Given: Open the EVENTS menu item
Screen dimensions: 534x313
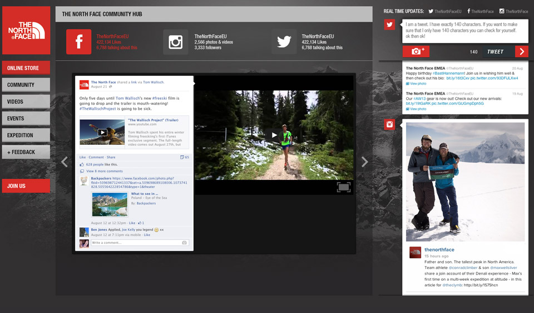Looking at the screenshot, I should point(26,118).
